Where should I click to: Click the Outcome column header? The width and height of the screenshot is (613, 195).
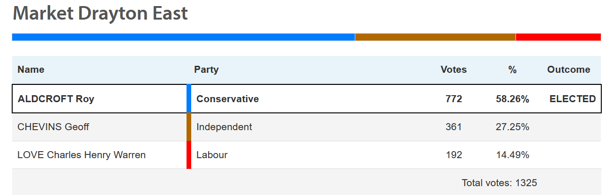568,70
